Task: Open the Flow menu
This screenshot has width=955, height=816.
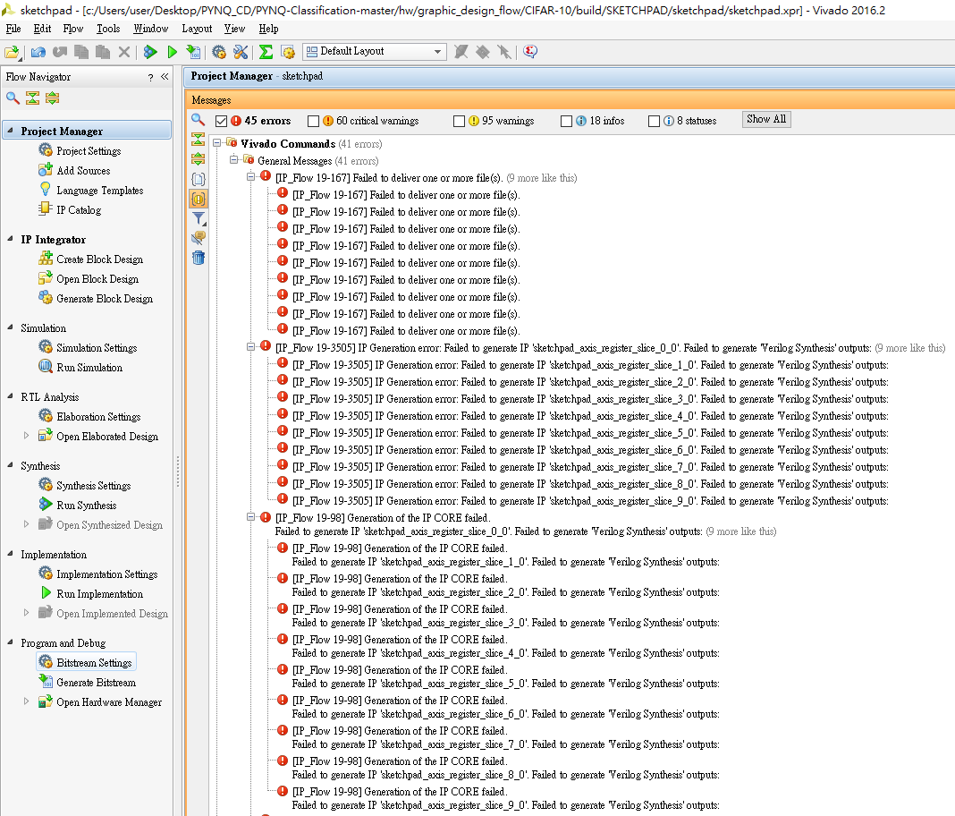Action: click(72, 28)
